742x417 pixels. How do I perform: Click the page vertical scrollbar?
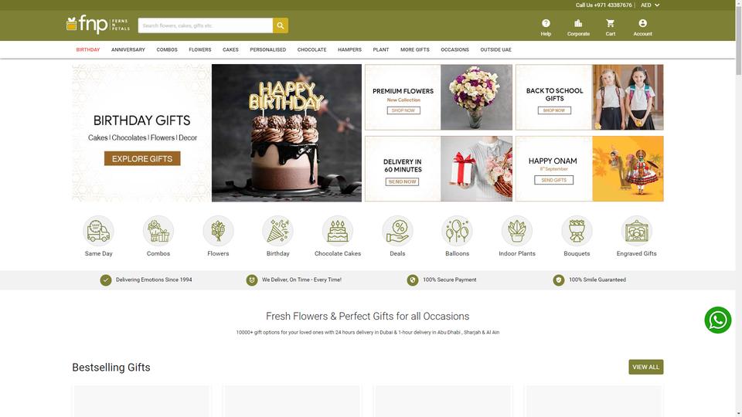(738, 208)
